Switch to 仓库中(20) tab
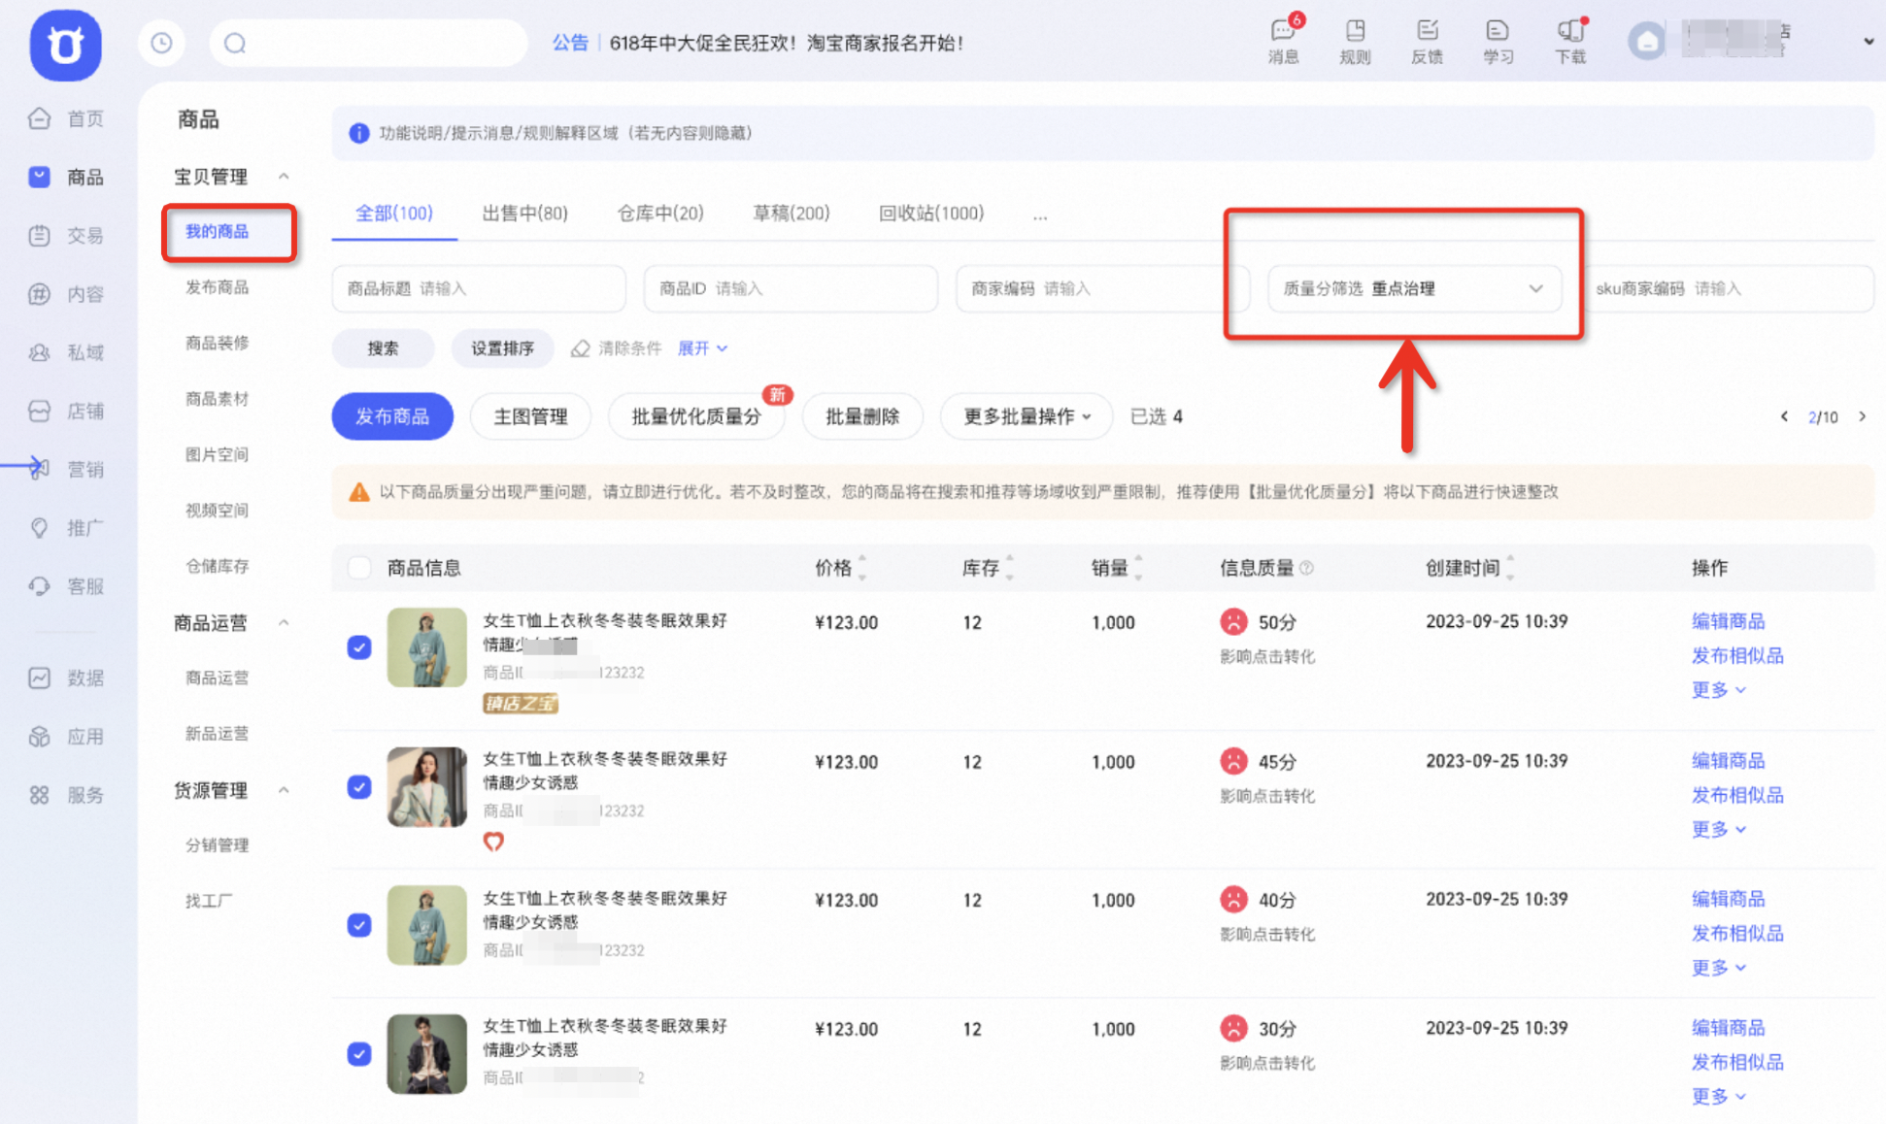Image resolution: width=1886 pixels, height=1124 pixels. point(660,214)
